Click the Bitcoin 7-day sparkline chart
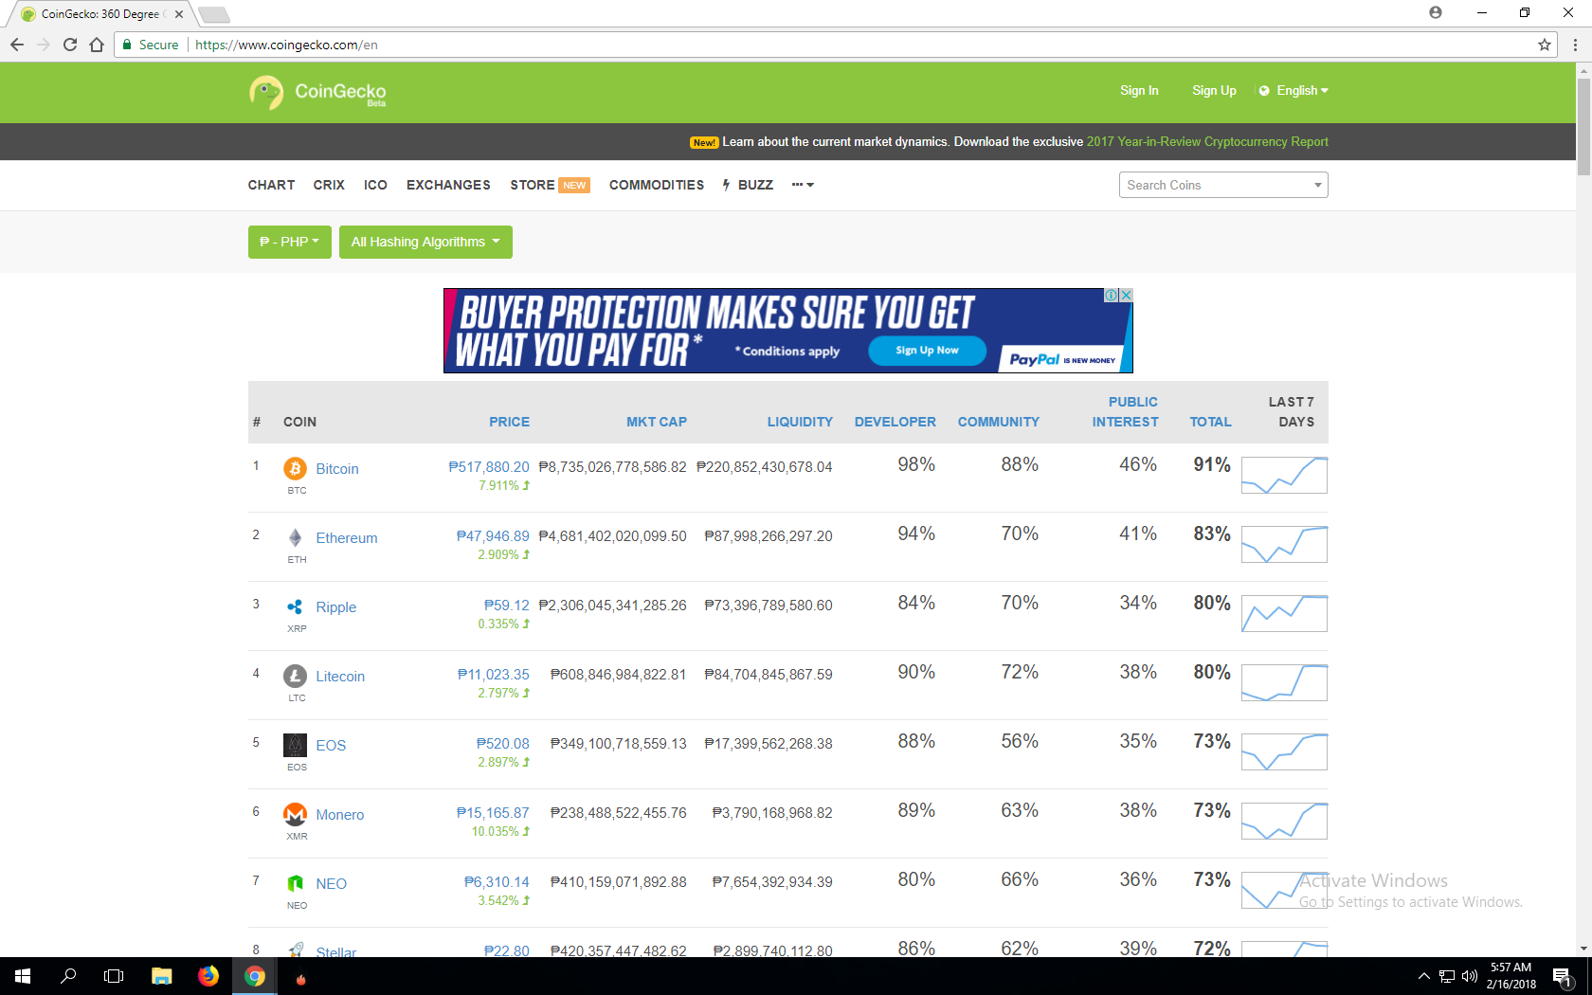Image resolution: width=1592 pixels, height=995 pixels. (1284, 475)
